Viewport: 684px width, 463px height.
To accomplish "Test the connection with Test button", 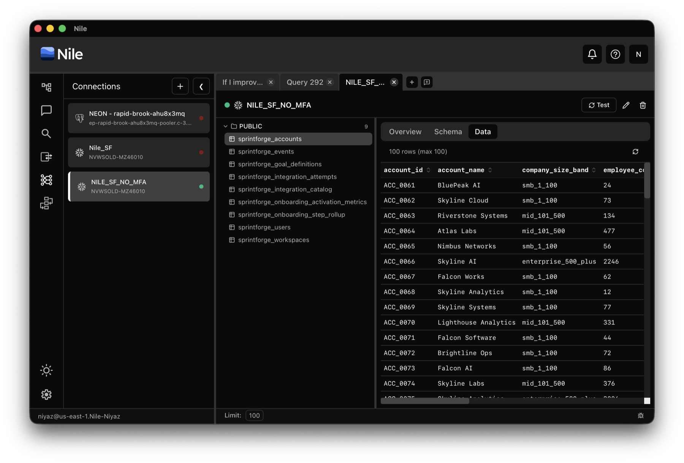I will click(x=599, y=105).
